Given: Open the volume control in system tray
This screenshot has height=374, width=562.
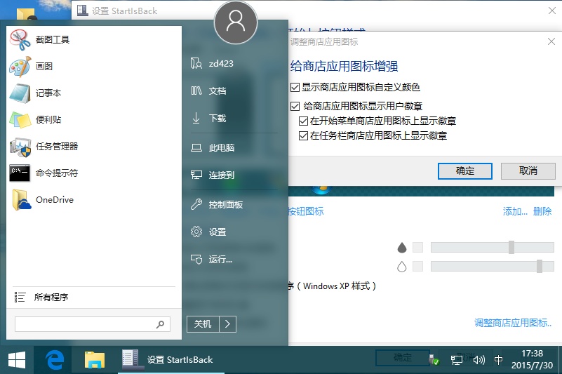Looking at the screenshot, I should (479, 360).
